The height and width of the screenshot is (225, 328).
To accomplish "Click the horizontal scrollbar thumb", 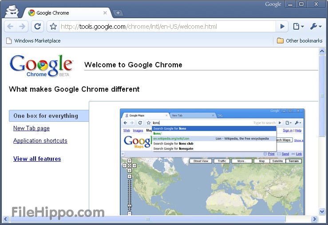I will tap(148, 219).
